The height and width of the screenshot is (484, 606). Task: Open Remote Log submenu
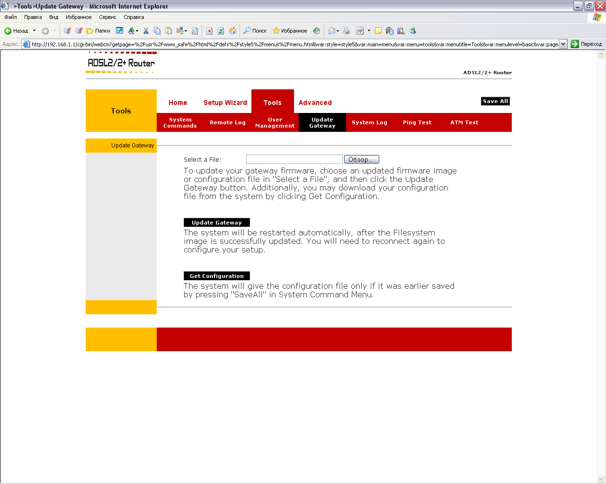point(228,122)
